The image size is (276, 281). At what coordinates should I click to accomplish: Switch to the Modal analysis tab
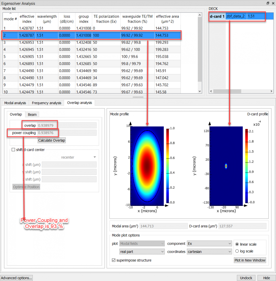pos(15,103)
